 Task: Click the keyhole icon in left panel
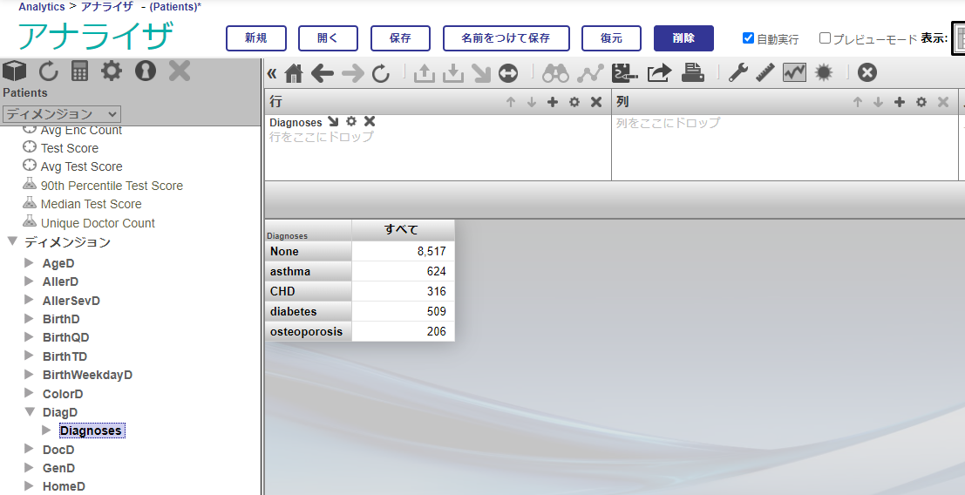(145, 71)
